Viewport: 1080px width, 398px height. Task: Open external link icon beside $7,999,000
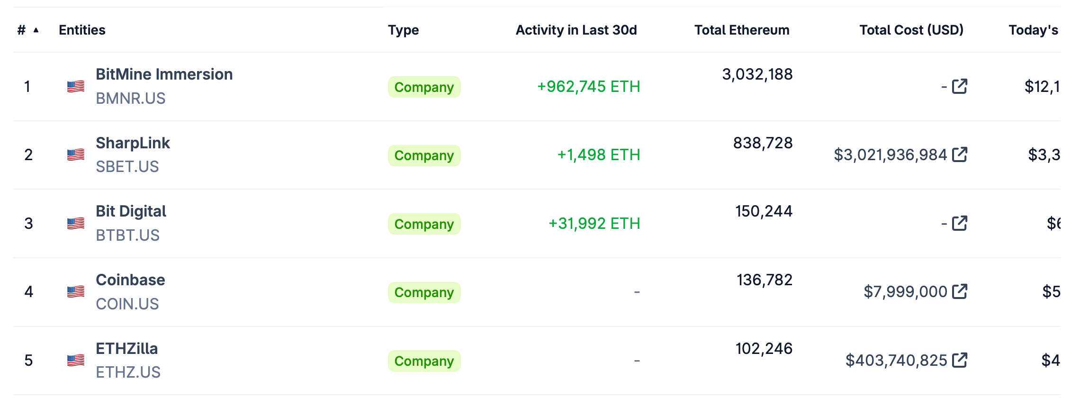coord(959,291)
